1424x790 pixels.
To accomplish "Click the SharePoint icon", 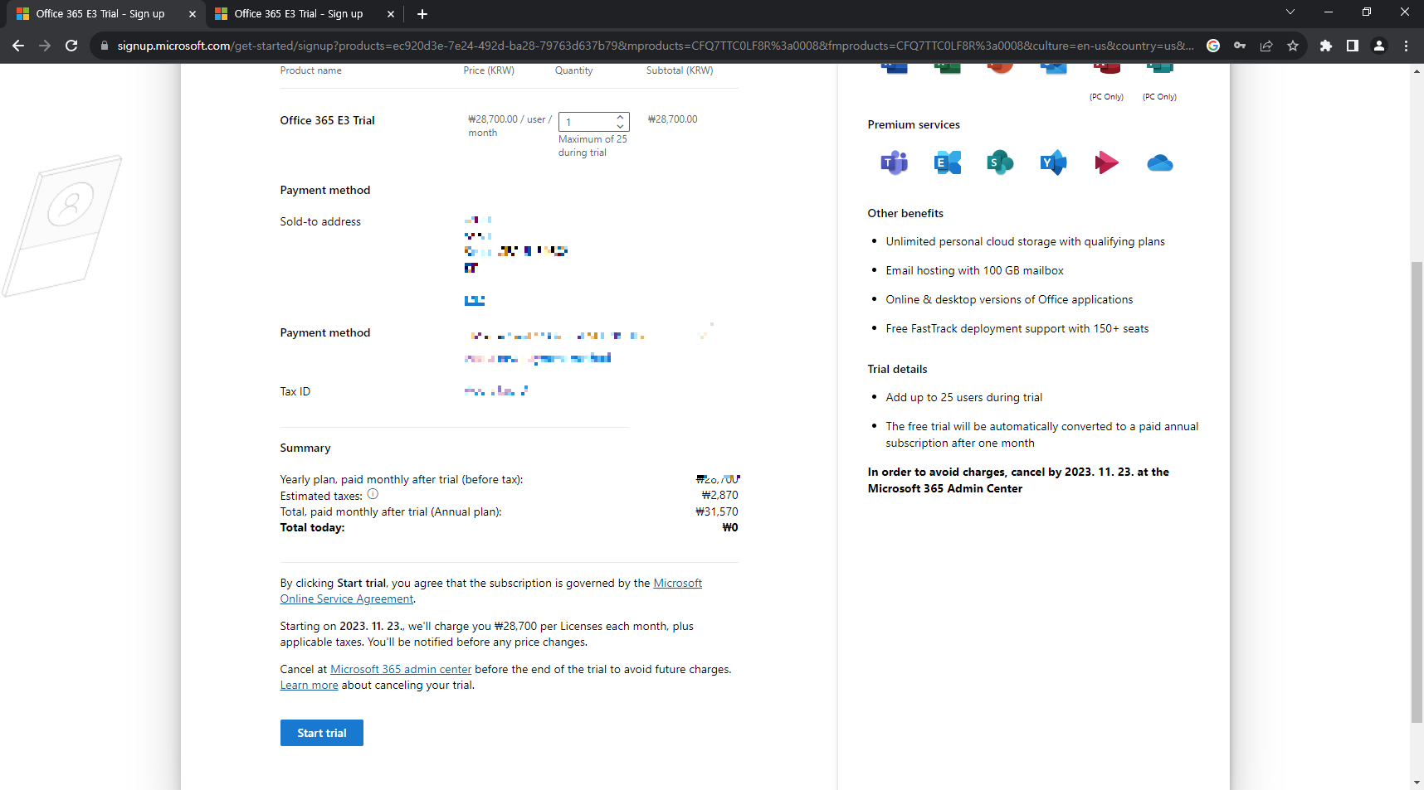I will pyautogui.click(x=1000, y=162).
